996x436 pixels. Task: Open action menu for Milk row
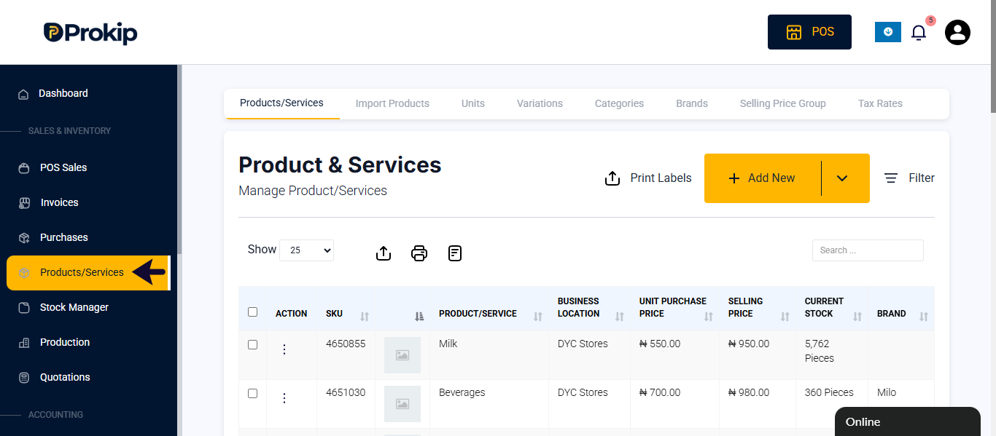pyautogui.click(x=284, y=349)
